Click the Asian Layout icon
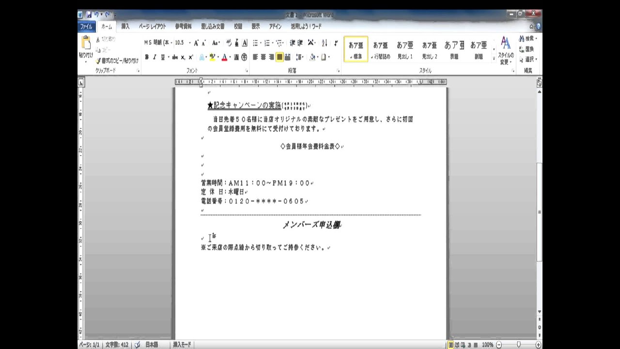The height and width of the screenshot is (349, 620). [x=311, y=43]
